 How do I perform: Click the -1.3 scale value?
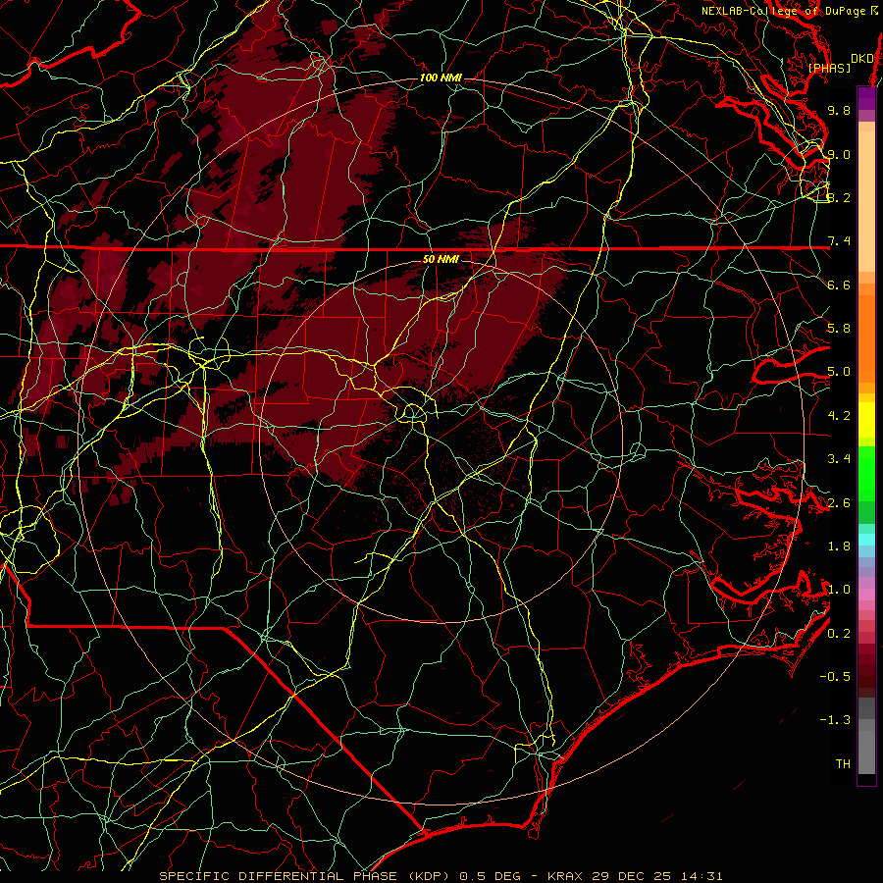pos(835,720)
